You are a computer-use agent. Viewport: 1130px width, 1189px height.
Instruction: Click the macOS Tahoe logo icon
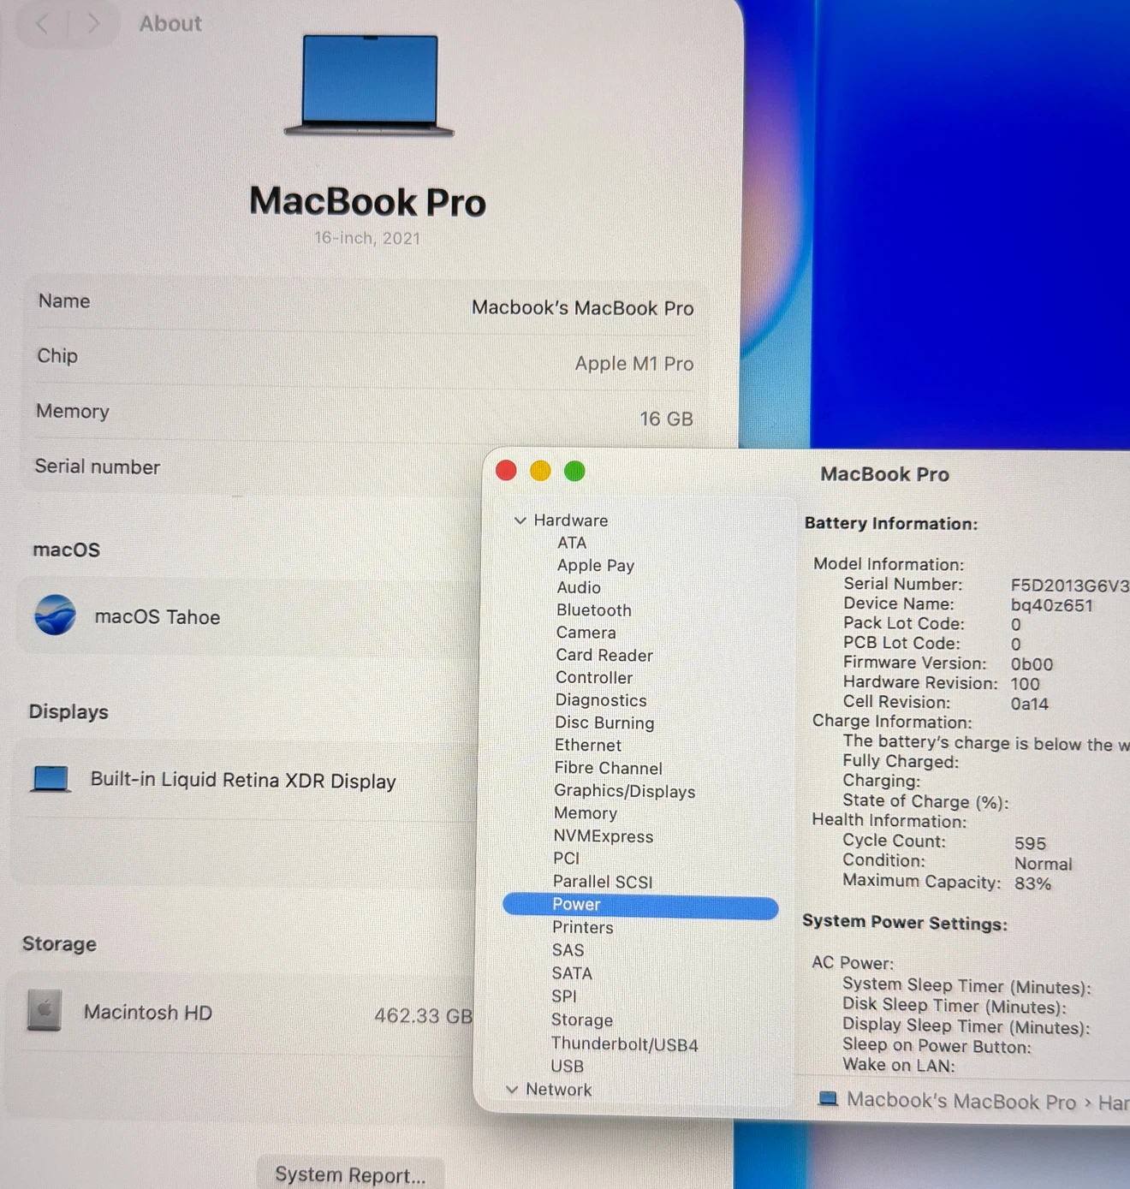pos(56,615)
